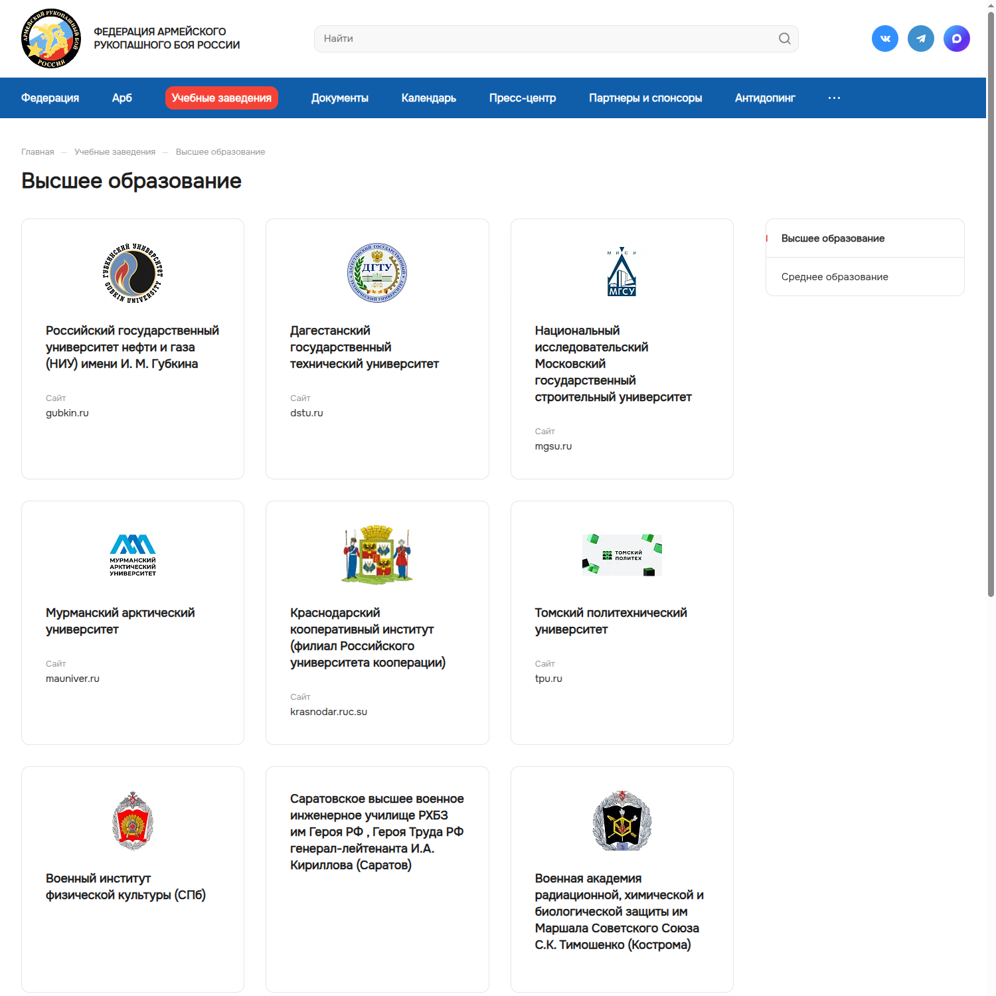Open the krasnodar.ruc.su website link

329,712
